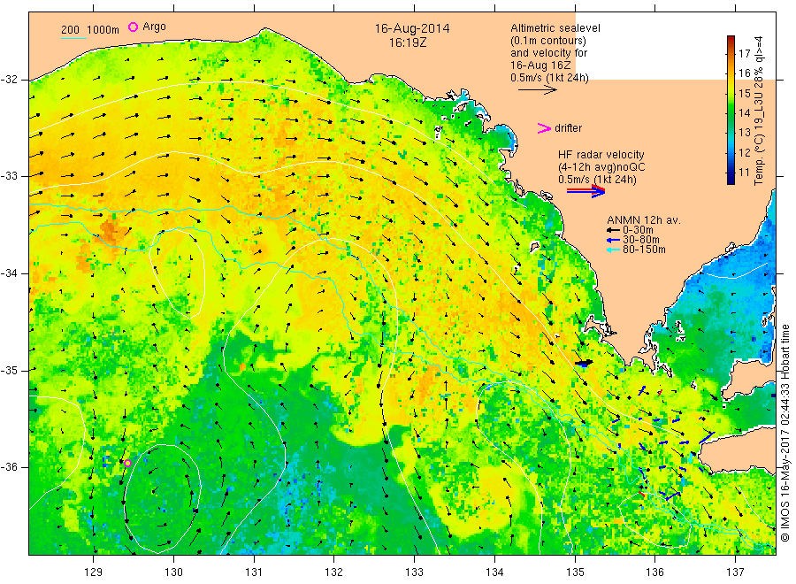Click the longitude axis label '131'

click(254, 572)
